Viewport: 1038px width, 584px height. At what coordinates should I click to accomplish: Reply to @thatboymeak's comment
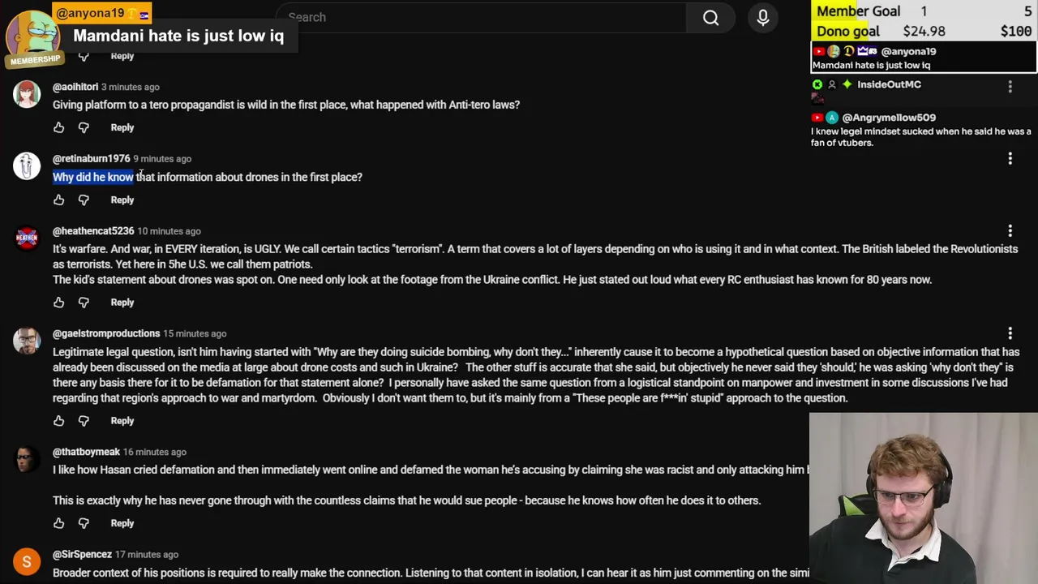tap(122, 523)
